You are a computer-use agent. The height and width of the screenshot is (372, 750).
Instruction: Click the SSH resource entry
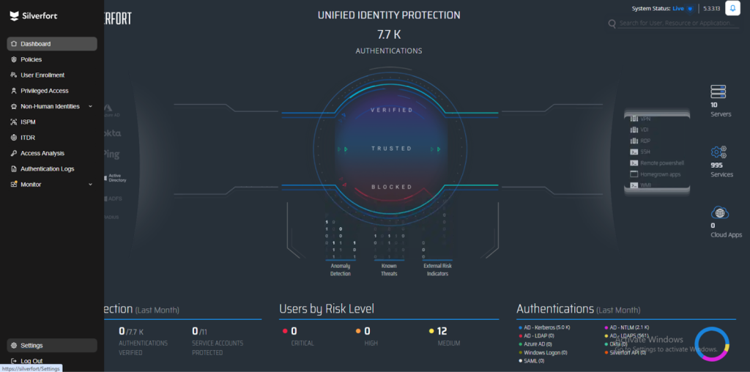(642, 152)
